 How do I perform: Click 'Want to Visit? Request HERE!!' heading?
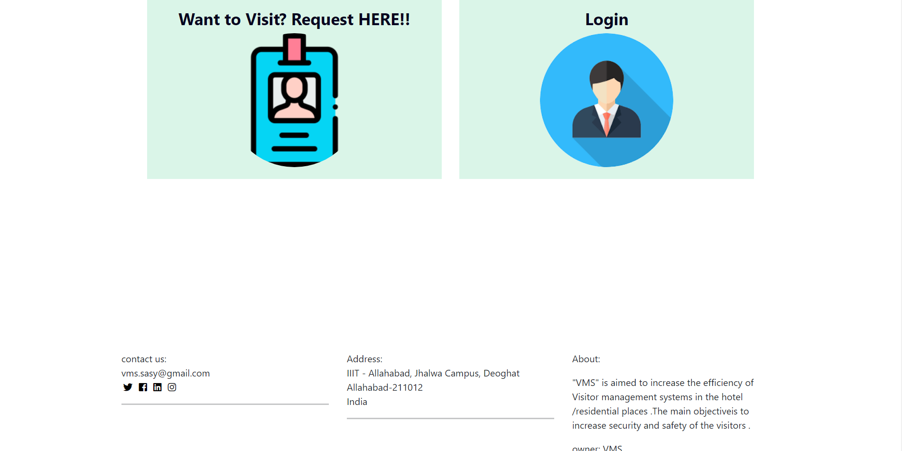pyautogui.click(x=294, y=19)
